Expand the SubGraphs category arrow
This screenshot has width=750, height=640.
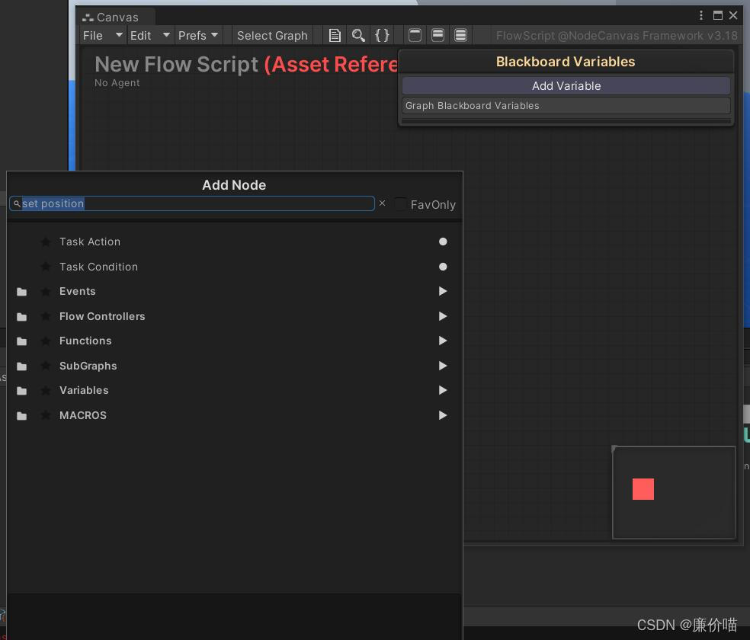coord(443,366)
